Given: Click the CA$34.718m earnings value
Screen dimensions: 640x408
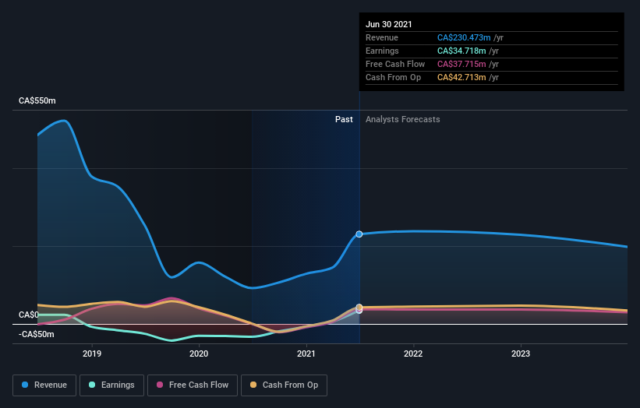Looking at the screenshot, I should [461, 51].
